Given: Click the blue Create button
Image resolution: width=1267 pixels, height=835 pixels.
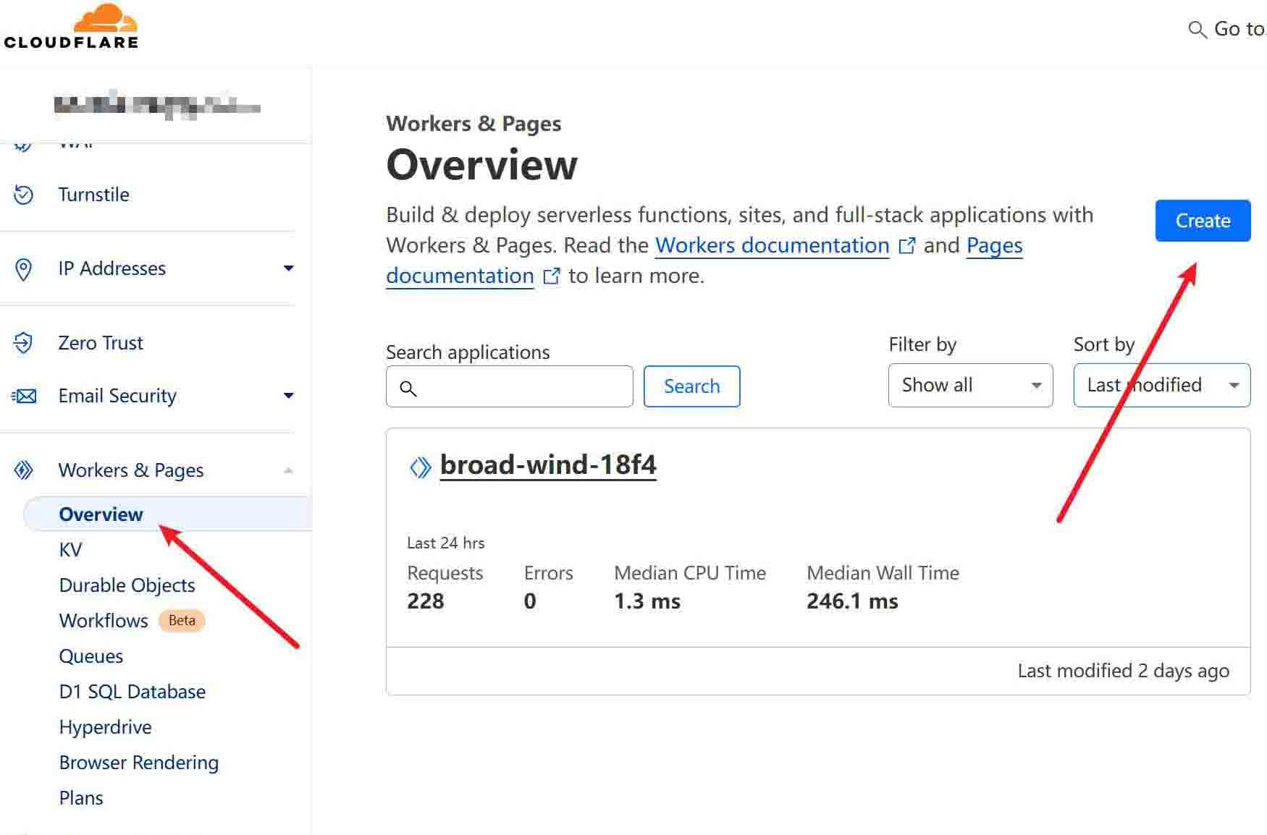Looking at the screenshot, I should point(1203,221).
